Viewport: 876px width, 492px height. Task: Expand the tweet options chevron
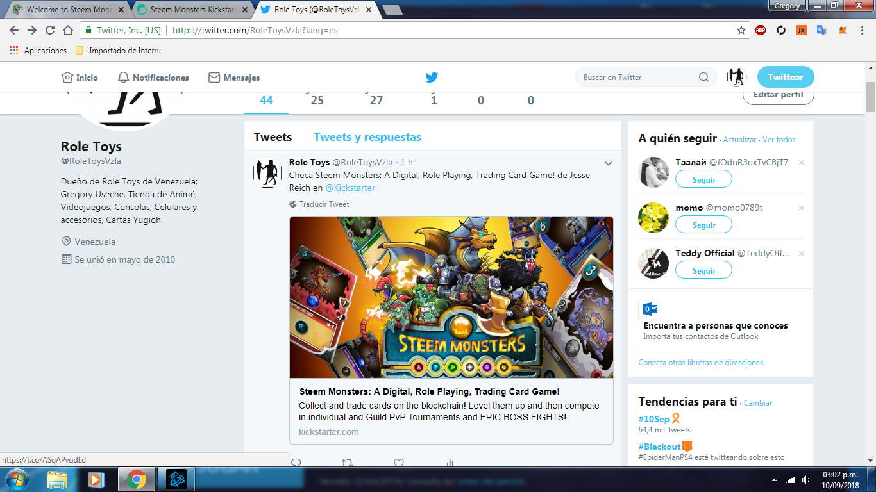coord(609,163)
